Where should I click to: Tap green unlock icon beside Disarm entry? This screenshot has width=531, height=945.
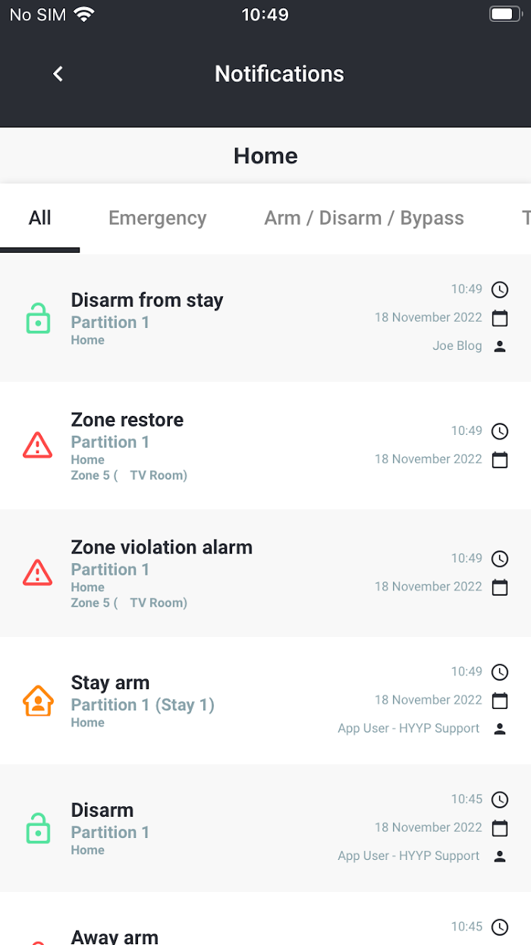(x=38, y=828)
